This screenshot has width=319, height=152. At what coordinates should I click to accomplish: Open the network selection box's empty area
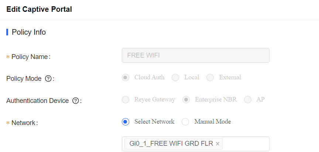tap(246, 144)
